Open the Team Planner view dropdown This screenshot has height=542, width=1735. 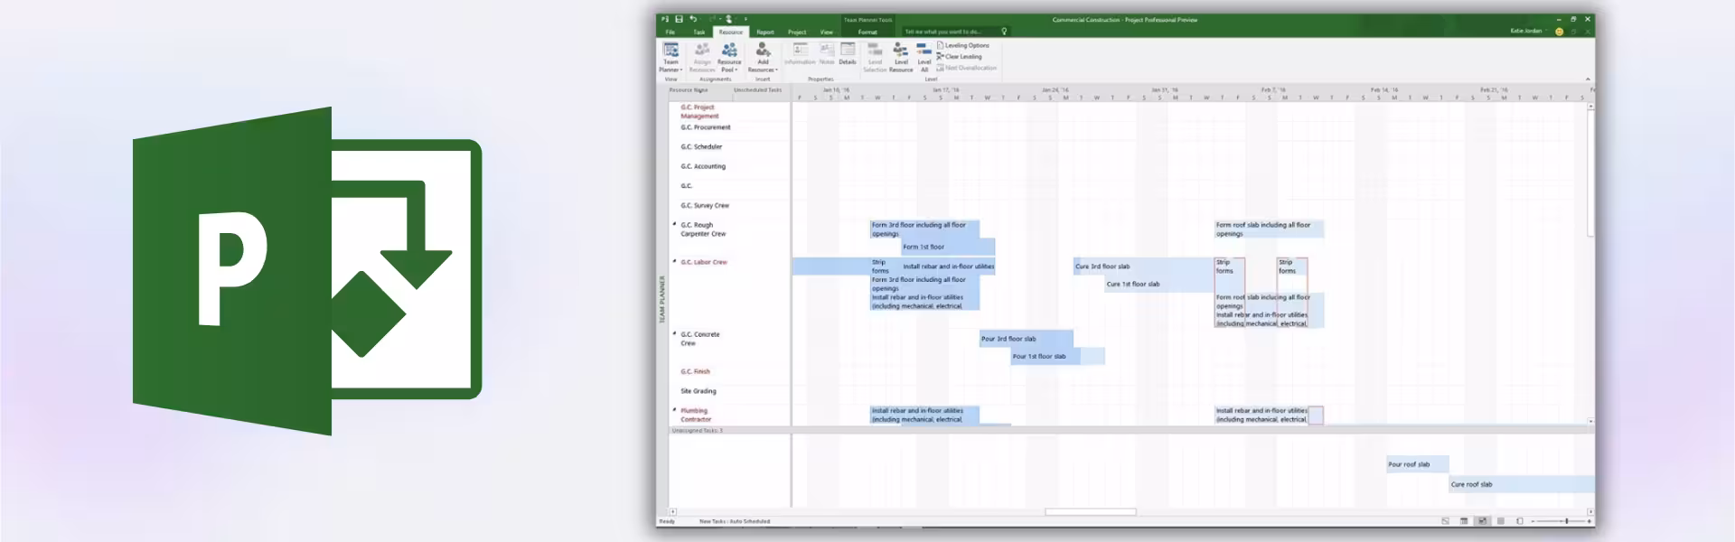coord(671,56)
